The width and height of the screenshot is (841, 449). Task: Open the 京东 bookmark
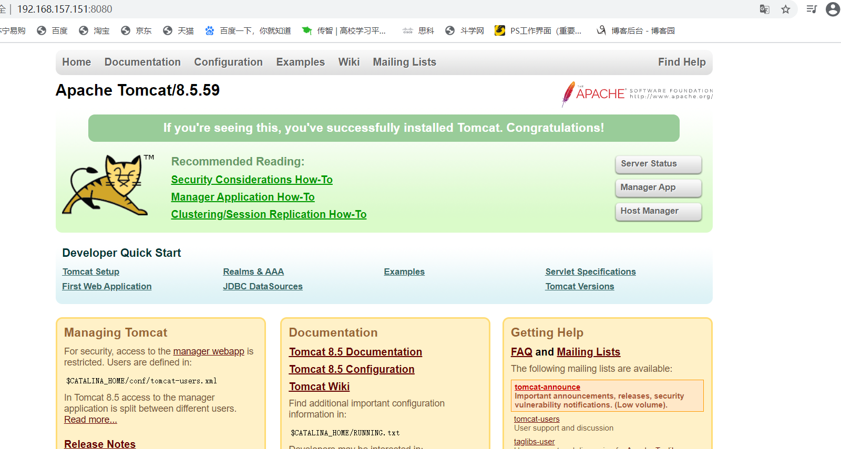136,31
